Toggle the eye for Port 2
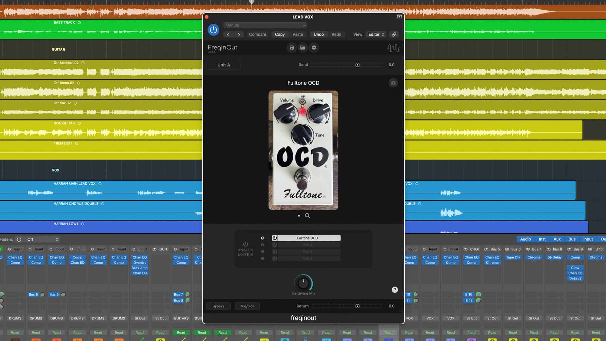This screenshot has height=341, width=606. click(263, 245)
